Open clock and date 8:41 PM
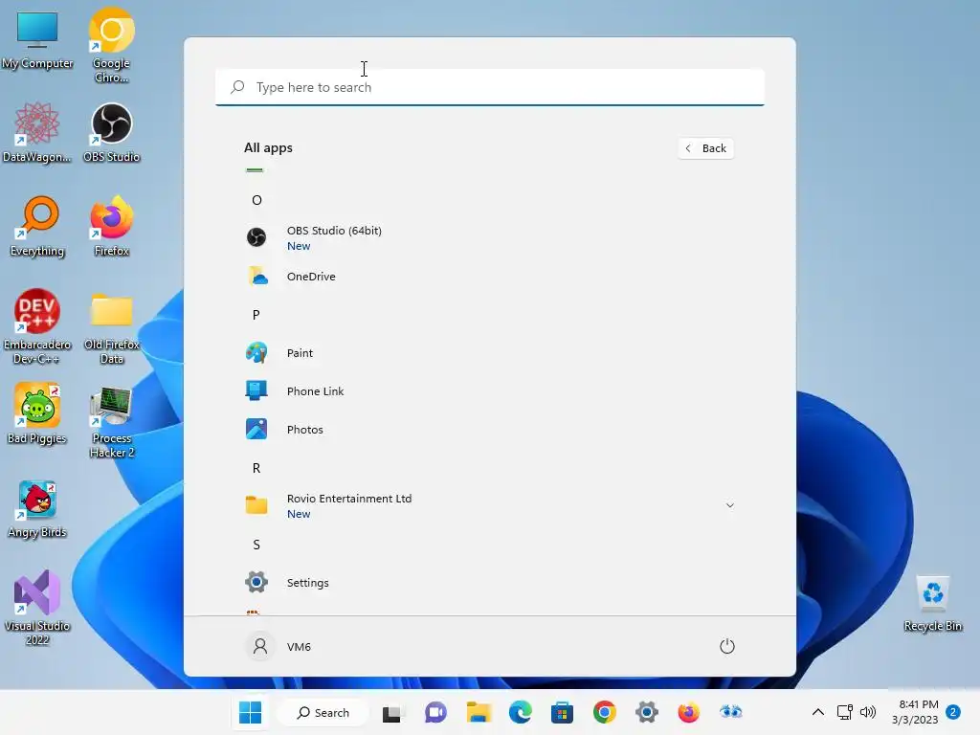This screenshot has width=980, height=735. [915, 712]
